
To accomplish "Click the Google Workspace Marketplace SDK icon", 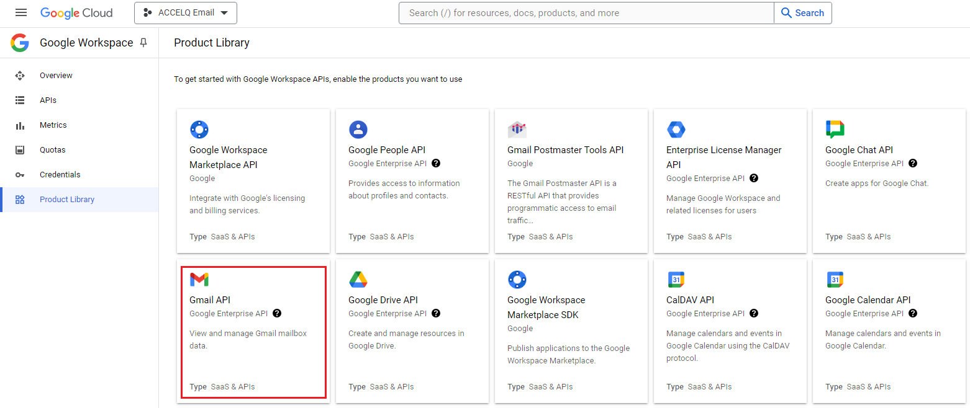I will point(517,280).
